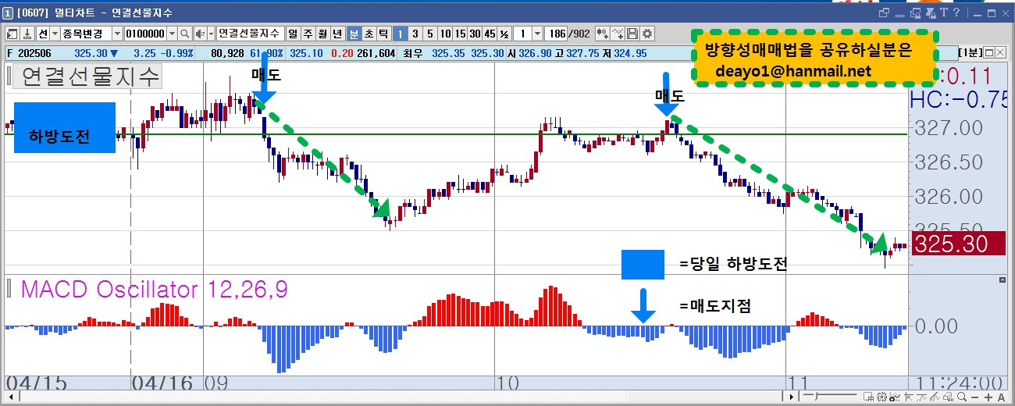Click the MACD Oscillator 12,26,9 label
Viewport: 1015px width, 406px height.
pos(154,290)
